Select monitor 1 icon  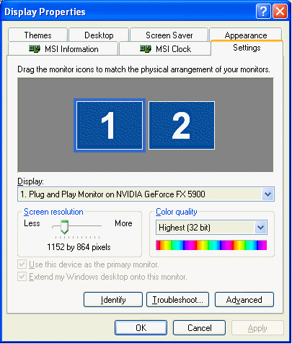click(x=110, y=125)
